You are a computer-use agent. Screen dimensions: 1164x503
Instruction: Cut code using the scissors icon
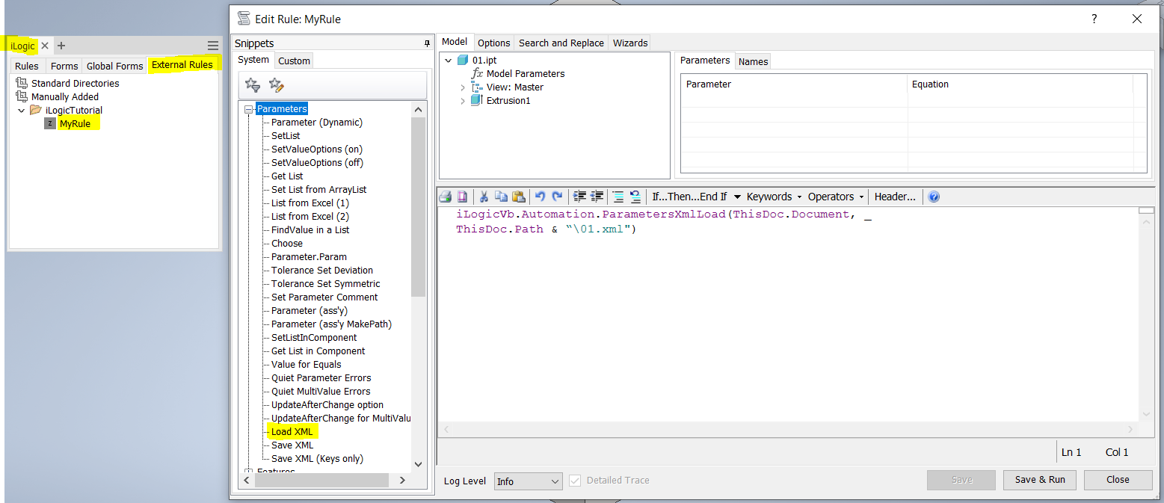485,196
